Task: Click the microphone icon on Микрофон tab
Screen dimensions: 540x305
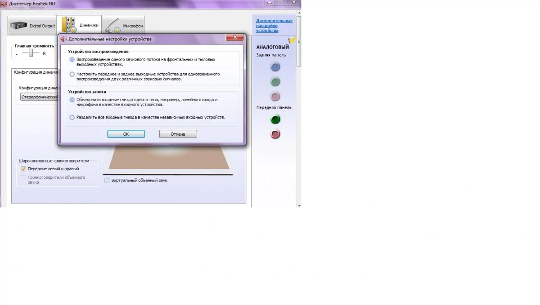Action: (113, 26)
